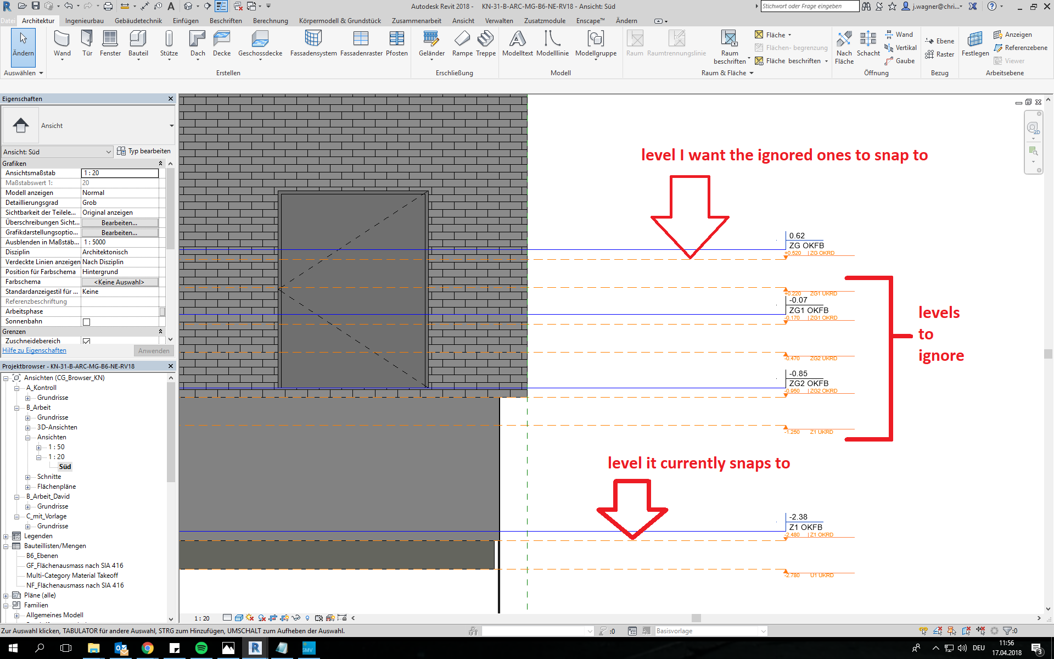Enable the Sonnenbahn checkbox
1054x659 pixels.
[86, 322]
